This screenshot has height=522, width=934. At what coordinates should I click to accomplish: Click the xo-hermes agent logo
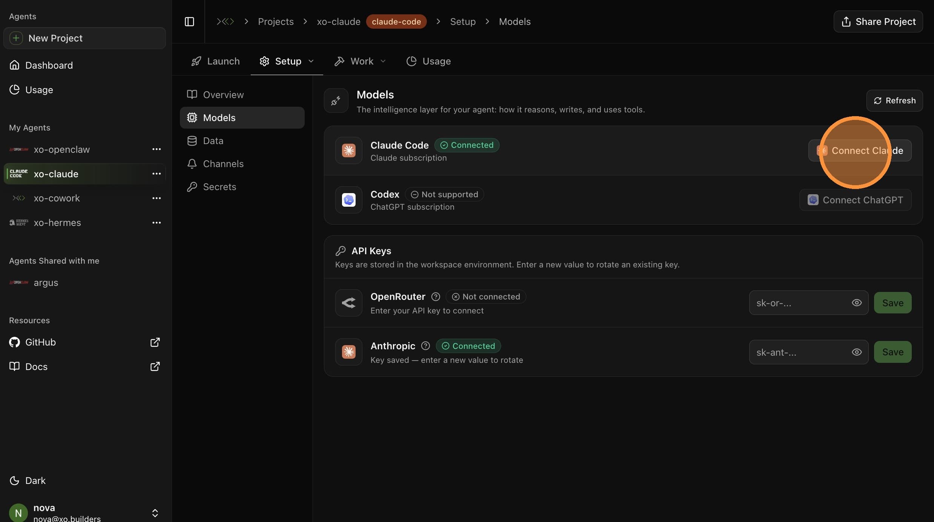[x=18, y=223]
